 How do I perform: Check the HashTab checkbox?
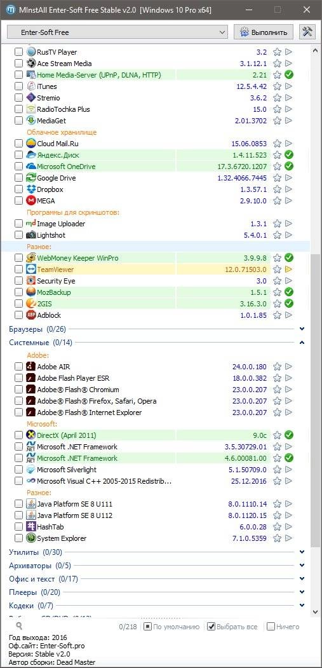tap(19, 527)
